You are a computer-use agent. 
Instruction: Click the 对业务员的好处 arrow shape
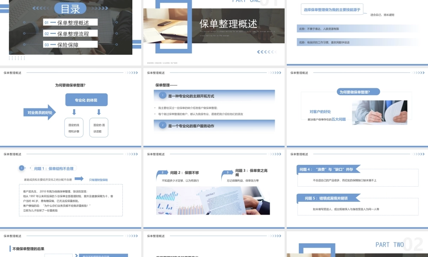coord(39,112)
